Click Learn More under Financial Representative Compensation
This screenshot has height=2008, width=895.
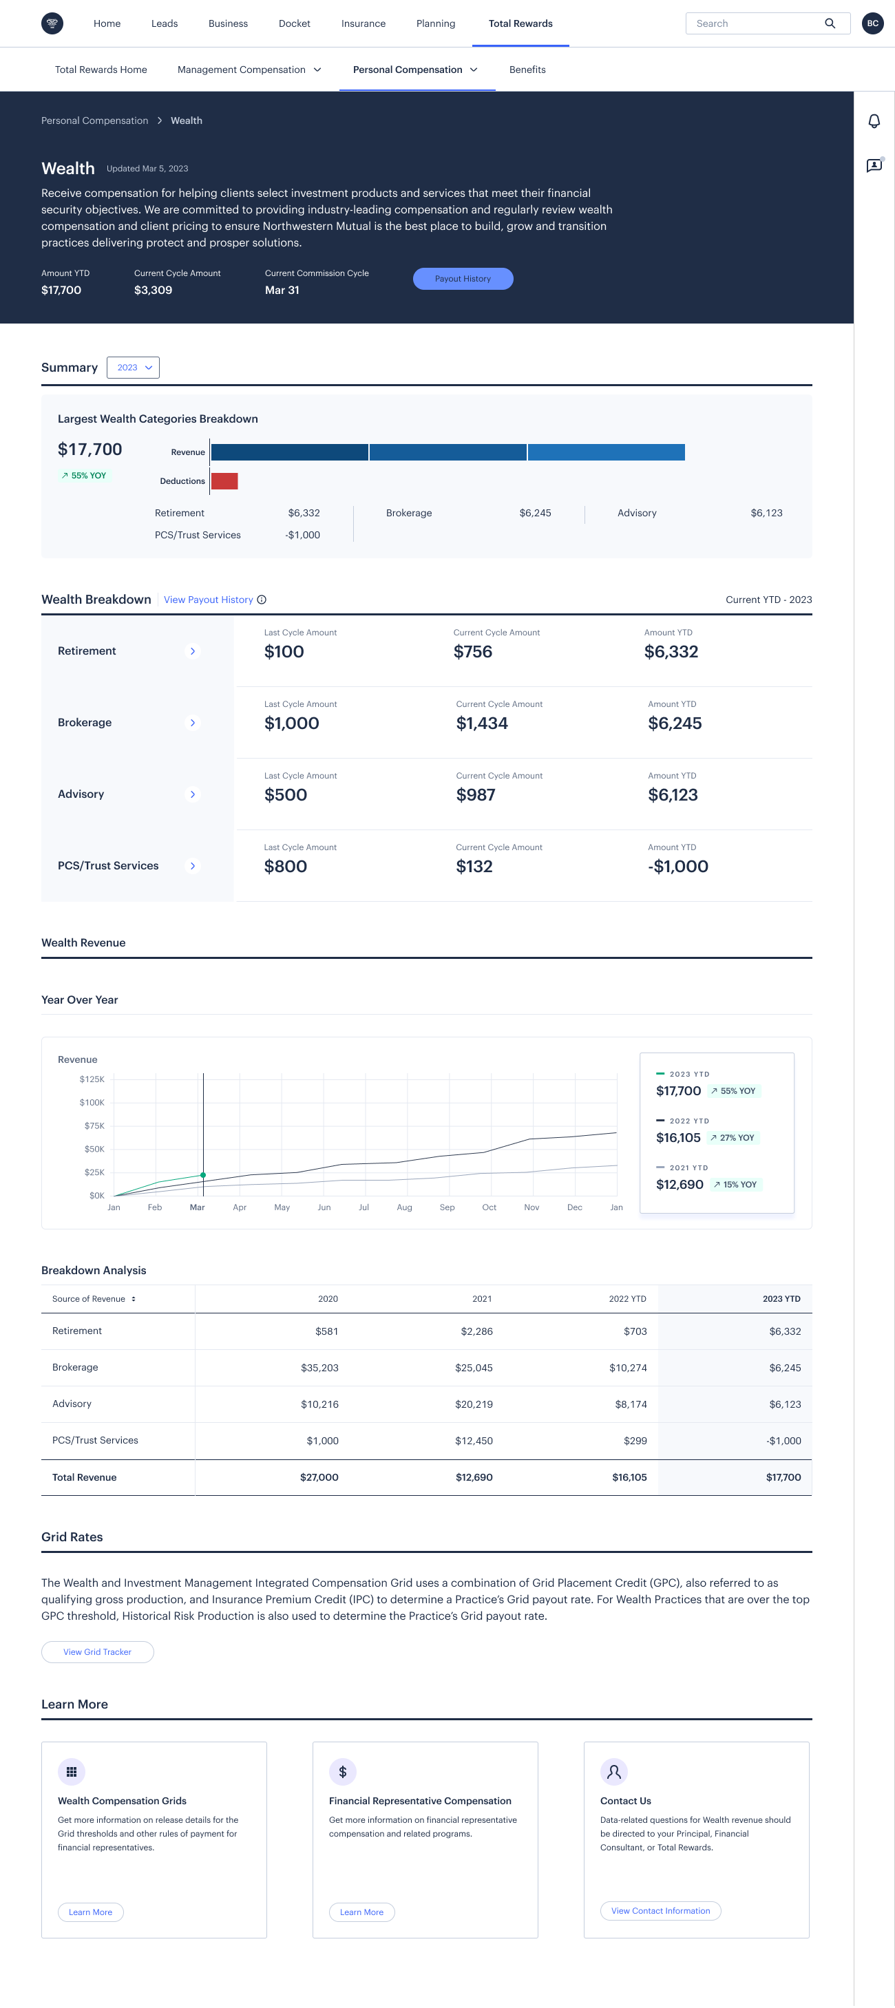click(x=361, y=1912)
